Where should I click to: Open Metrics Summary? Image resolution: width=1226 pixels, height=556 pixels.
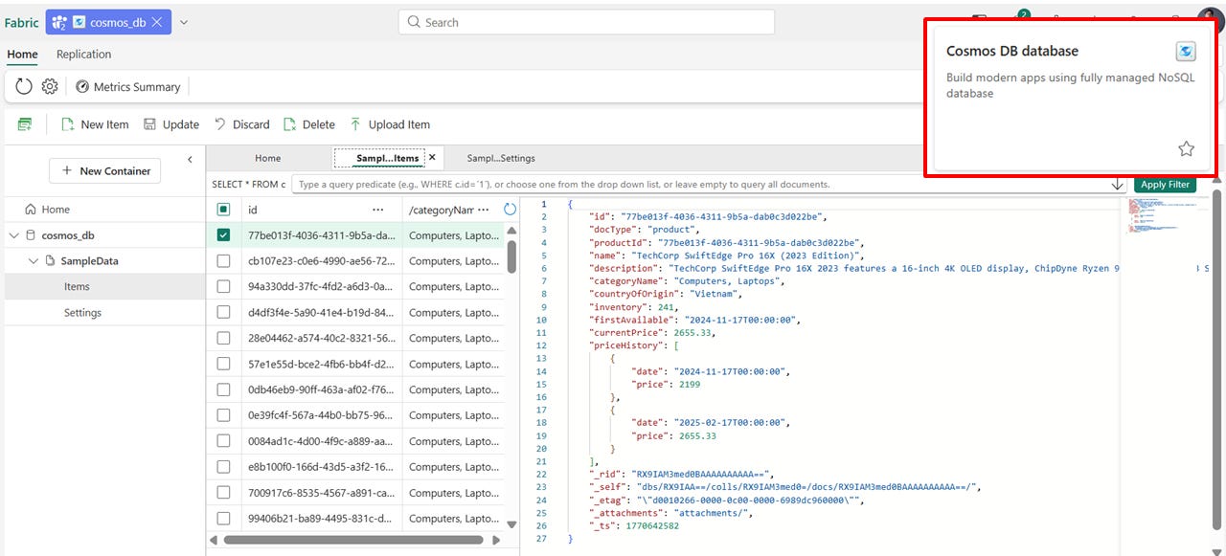click(x=128, y=86)
